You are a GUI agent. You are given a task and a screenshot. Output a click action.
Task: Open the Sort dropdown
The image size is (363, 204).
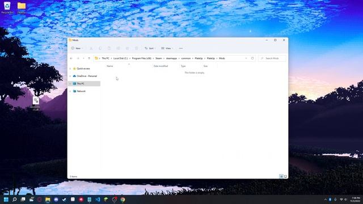pyautogui.click(x=150, y=48)
